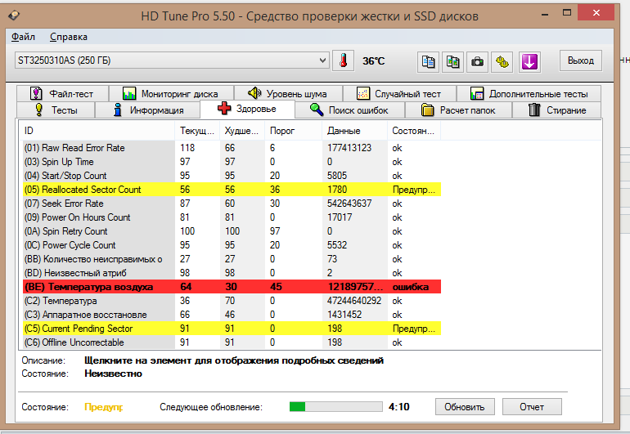
Task: Click the 36°C temperature readout
Action: [374, 61]
